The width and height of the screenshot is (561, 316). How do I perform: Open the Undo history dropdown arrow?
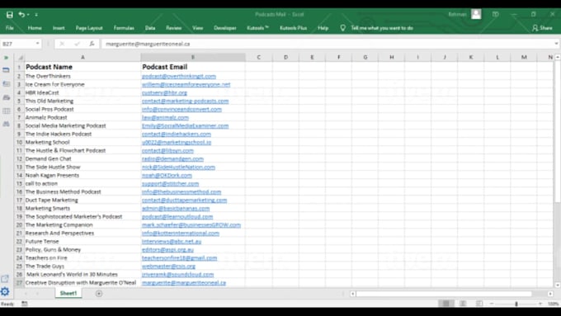tap(28, 15)
